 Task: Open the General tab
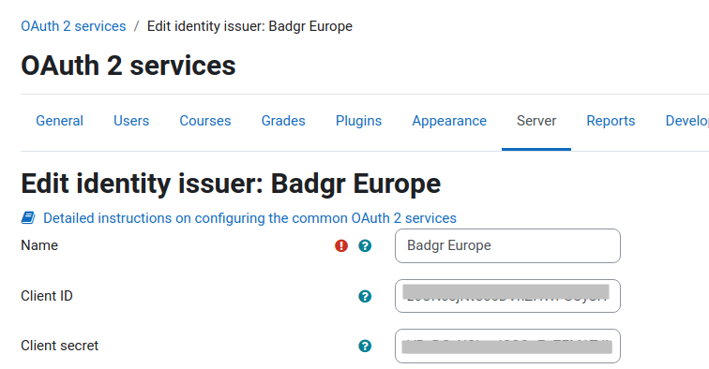click(60, 121)
